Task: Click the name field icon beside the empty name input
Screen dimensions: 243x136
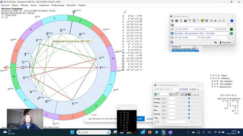Action: [172, 25]
